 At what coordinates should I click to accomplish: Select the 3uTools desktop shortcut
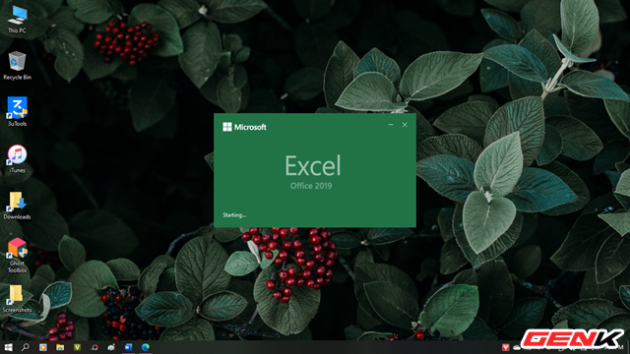pos(17,111)
